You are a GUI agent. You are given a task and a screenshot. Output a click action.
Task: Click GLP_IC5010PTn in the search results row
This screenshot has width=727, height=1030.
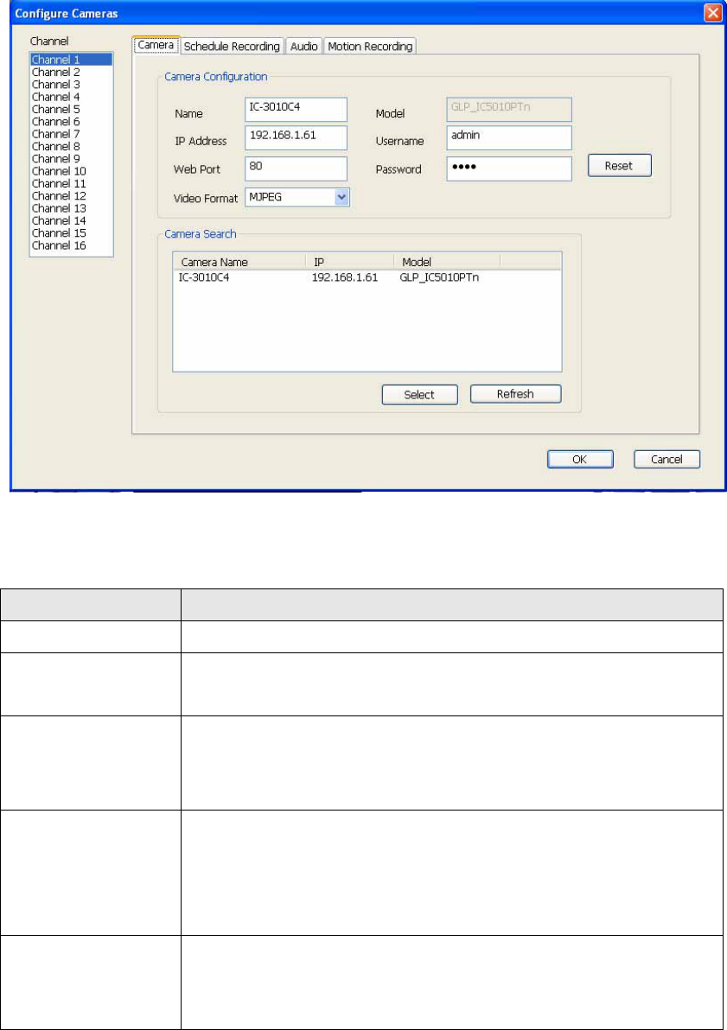[x=439, y=277]
